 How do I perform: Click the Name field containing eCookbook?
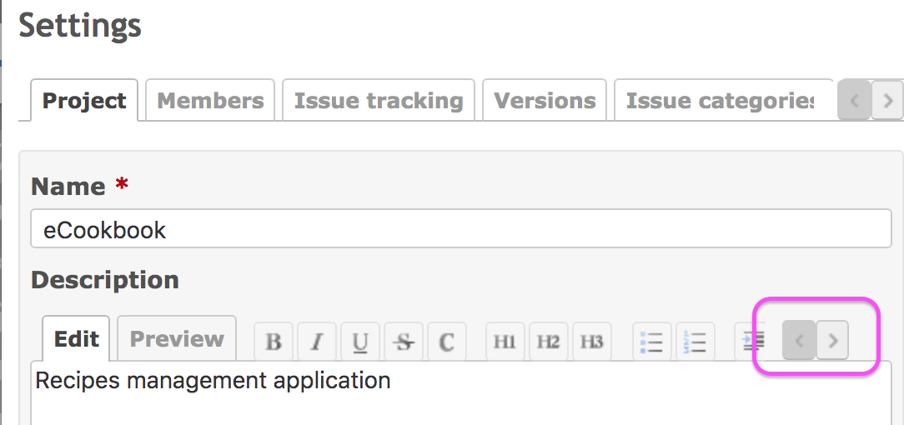[460, 228]
